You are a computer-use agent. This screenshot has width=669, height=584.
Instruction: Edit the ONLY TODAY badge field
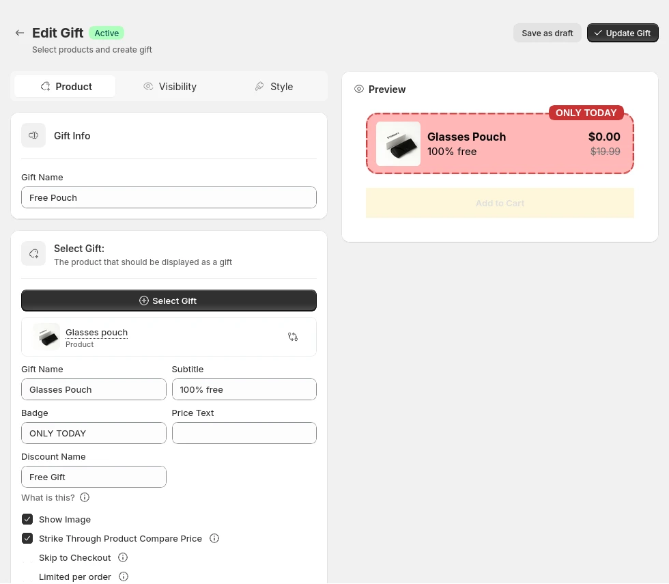94,433
